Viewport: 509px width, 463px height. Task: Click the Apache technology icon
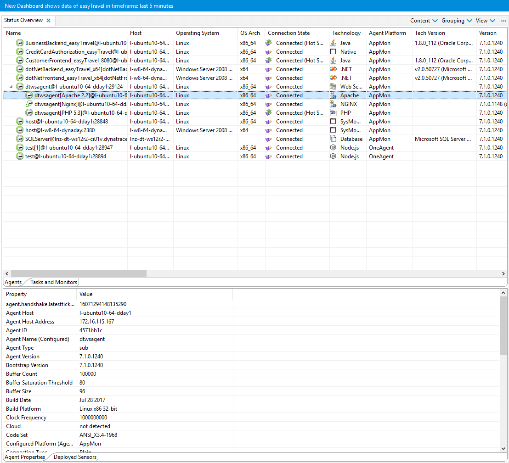(x=333, y=95)
